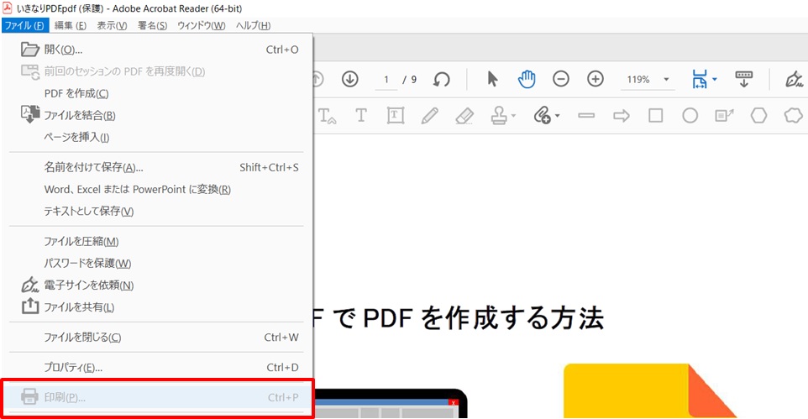This screenshot has height=419, width=808.
Task: Select the line drawing tool
Action: [x=586, y=115]
